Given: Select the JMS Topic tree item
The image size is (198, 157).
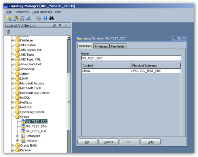Looking at the screenshot, I should (x=27, y=55).
